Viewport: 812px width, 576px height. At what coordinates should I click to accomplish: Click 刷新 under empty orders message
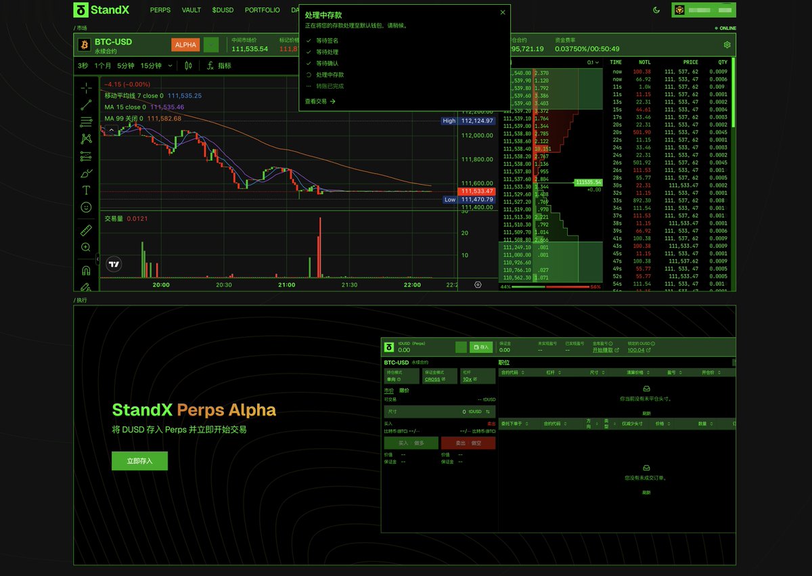pos(646,492)
